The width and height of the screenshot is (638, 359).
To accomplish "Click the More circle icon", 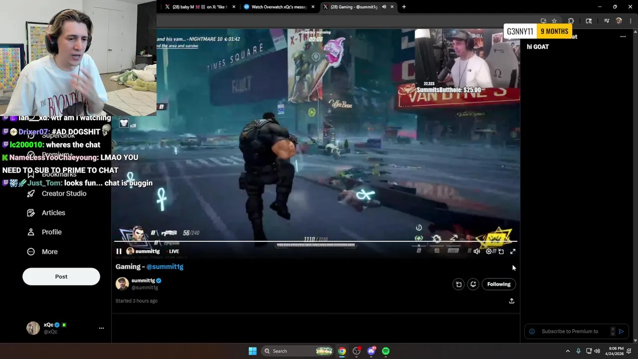I will [31, 252].
